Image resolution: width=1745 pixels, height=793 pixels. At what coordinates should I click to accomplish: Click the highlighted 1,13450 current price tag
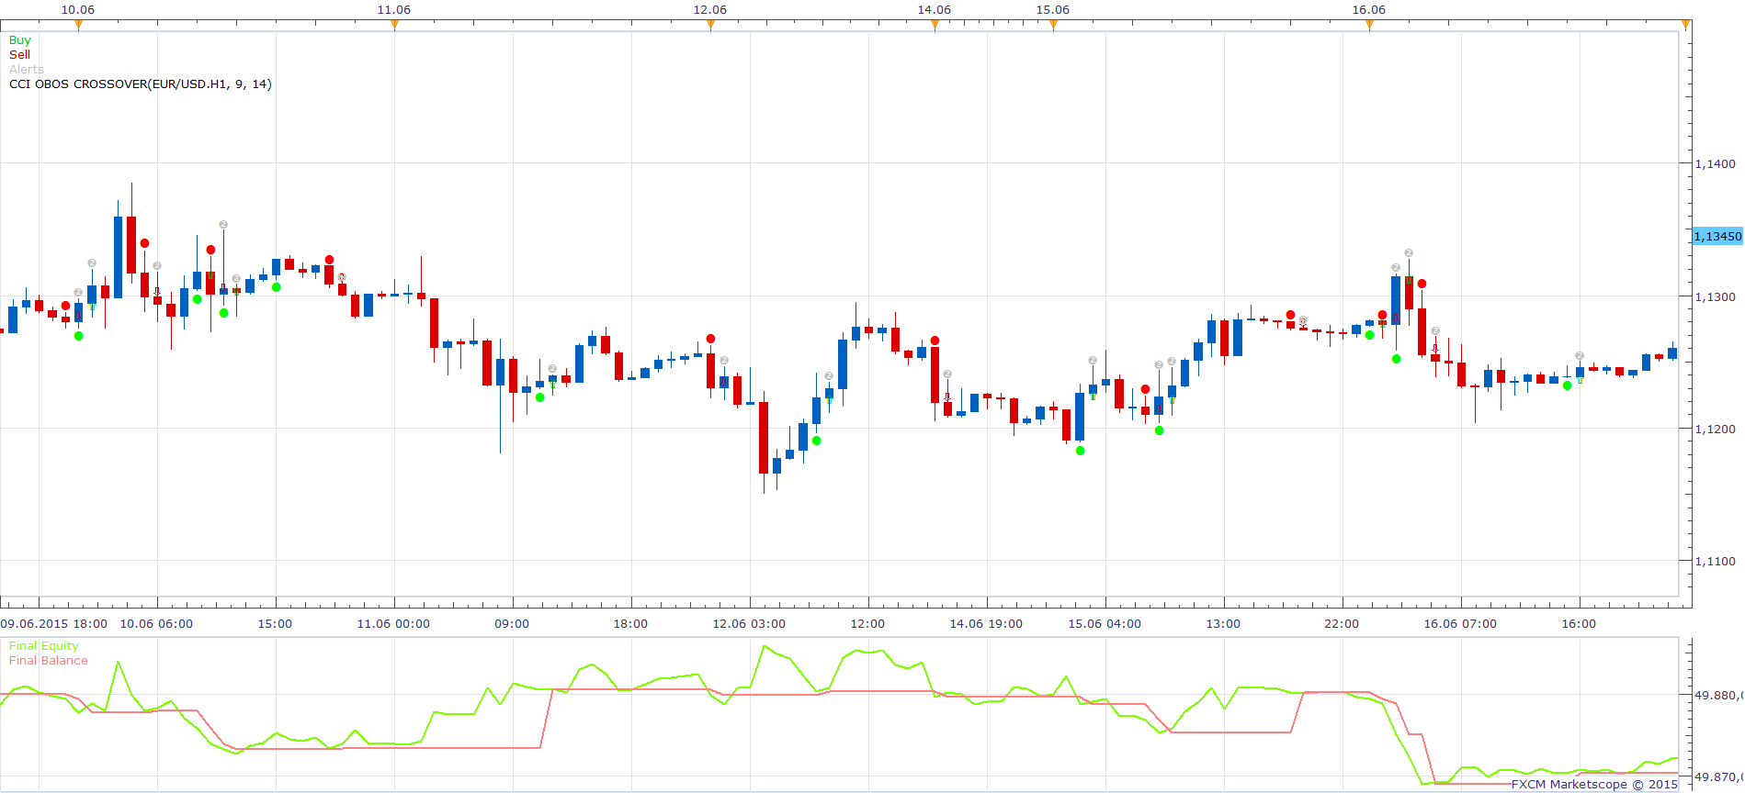point(1717,237)
